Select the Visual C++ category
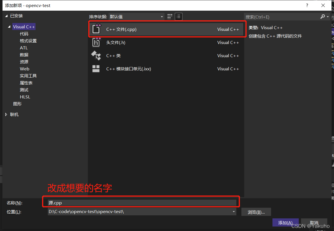 click(24, 27)
